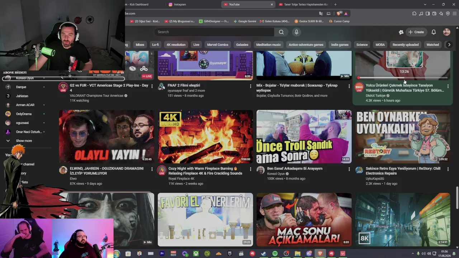The image size is (459, 258).
Task: Open more options for FNAF 2 Filmi eleştiri
Action: tap(250, 86)
